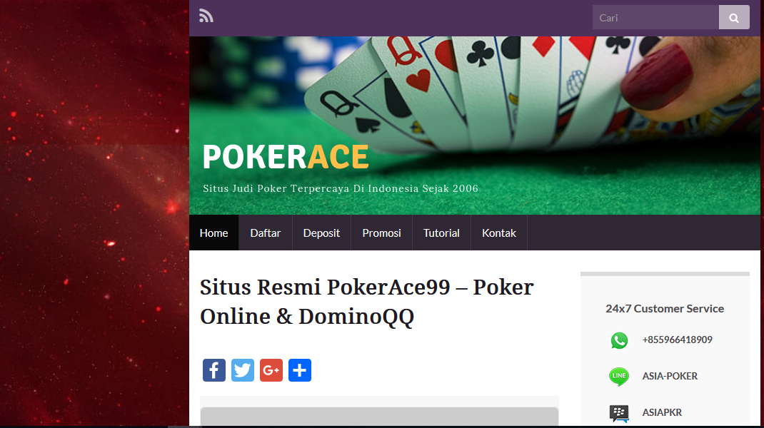Go to the Home menu item
Screen dimensions: 764x428
(214, 233)
